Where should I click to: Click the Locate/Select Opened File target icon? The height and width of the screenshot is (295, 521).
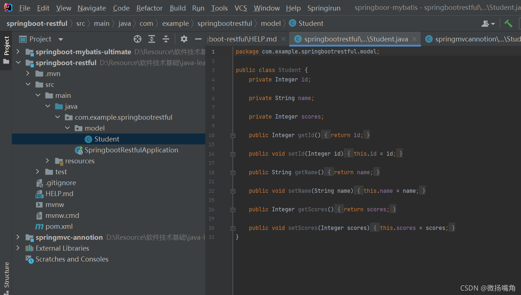click(x=137, y=39)
